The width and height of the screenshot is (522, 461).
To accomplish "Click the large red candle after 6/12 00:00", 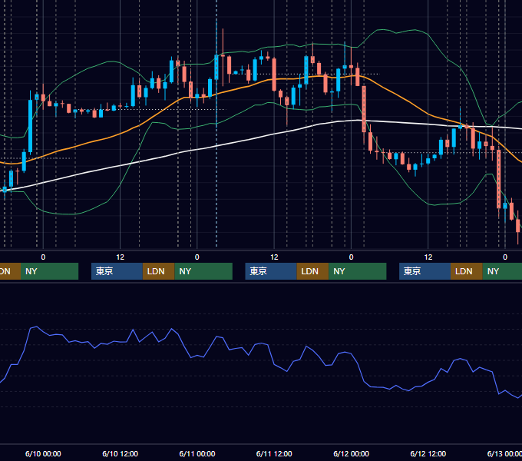I will pos(364,109).
